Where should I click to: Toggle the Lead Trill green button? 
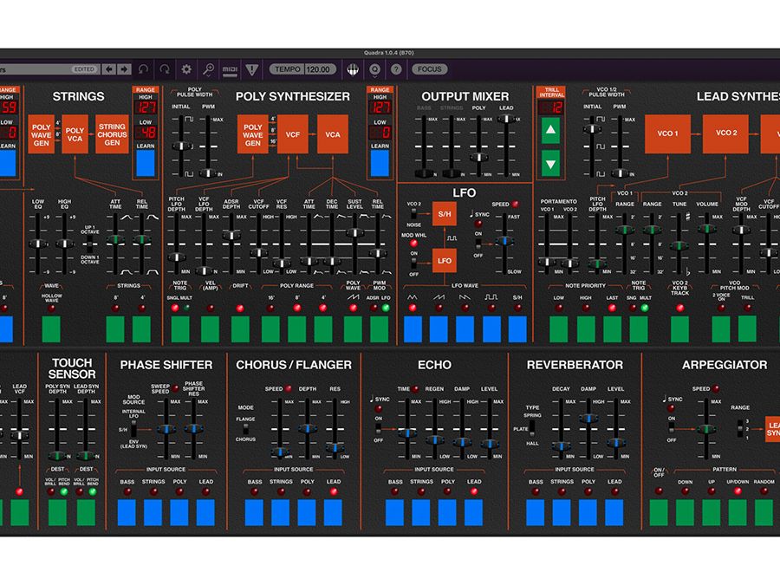[x=747, y=329]
